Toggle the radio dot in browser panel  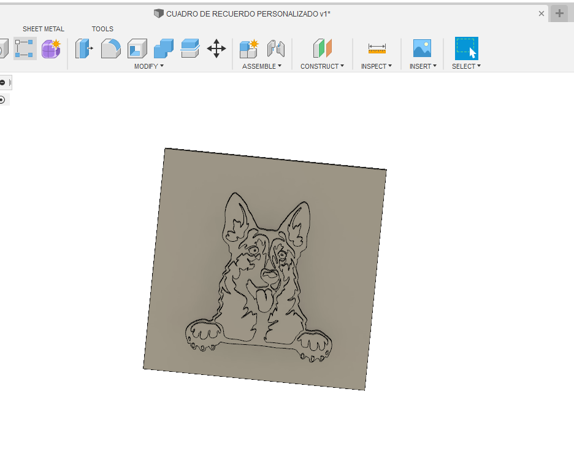click(x=2, y=99)
